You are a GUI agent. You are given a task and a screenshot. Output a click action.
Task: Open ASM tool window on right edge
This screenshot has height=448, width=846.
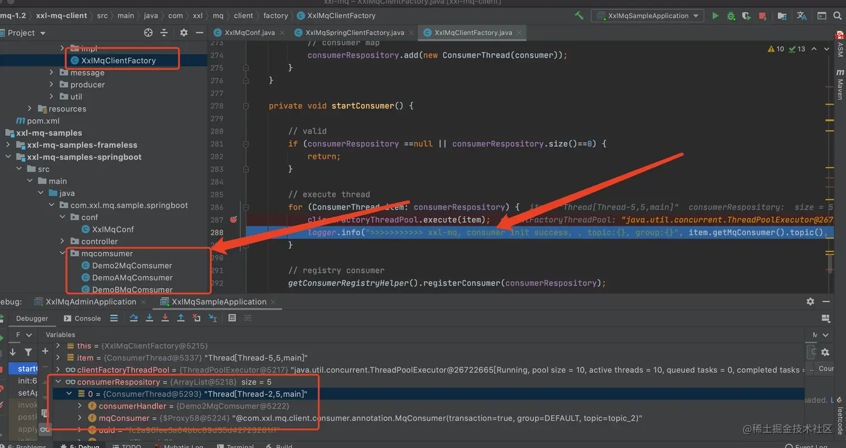(840, 44)
